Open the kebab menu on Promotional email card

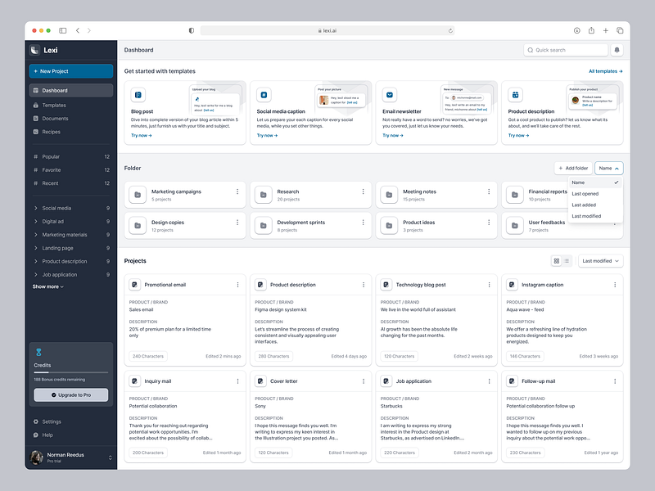[239, 285]
